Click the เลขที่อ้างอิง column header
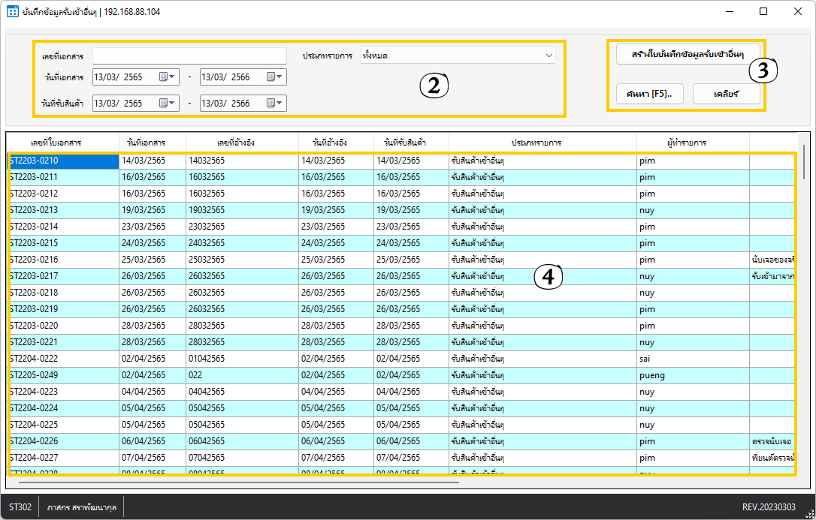 [241, 142]
